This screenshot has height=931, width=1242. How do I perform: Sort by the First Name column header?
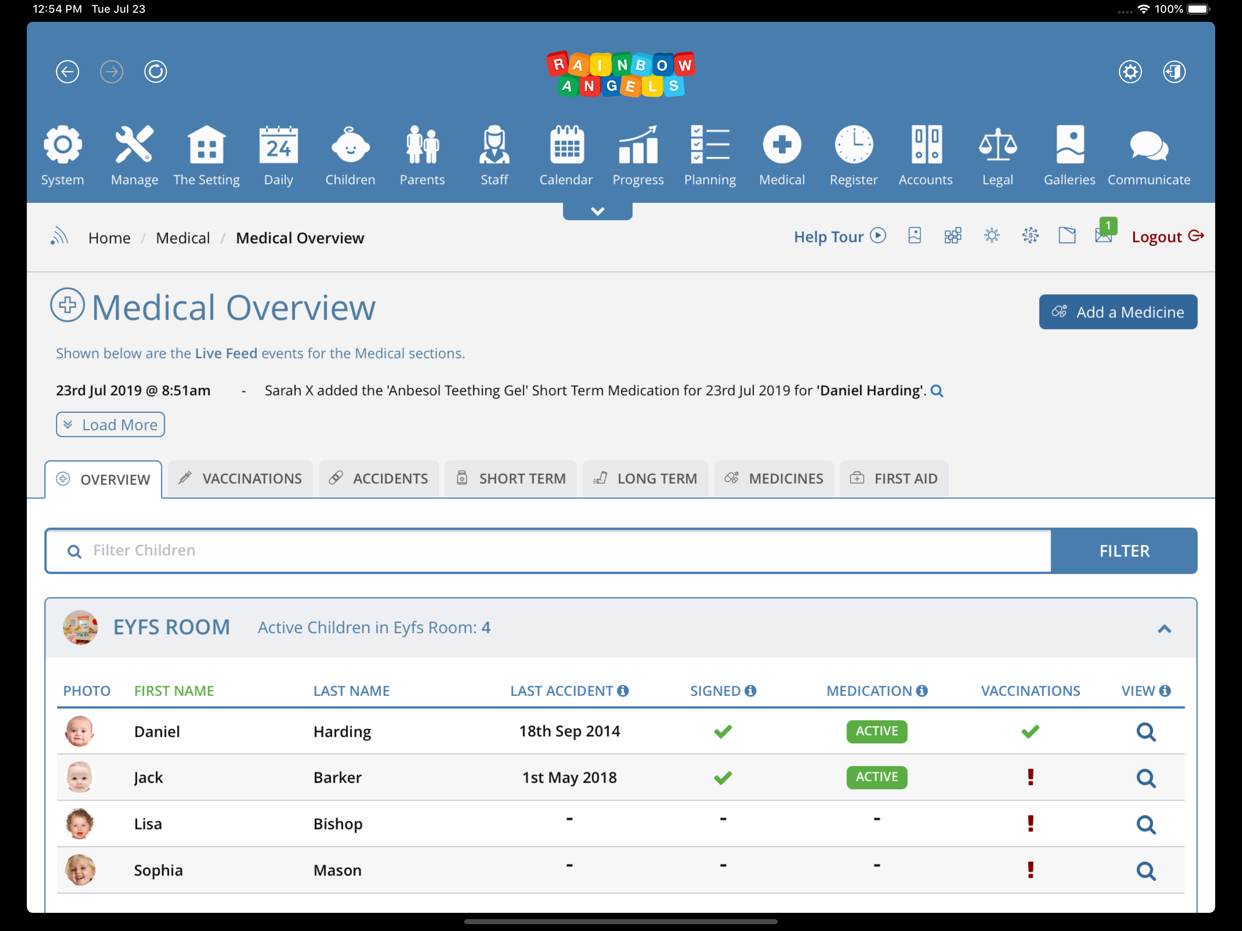click(174, 691)
